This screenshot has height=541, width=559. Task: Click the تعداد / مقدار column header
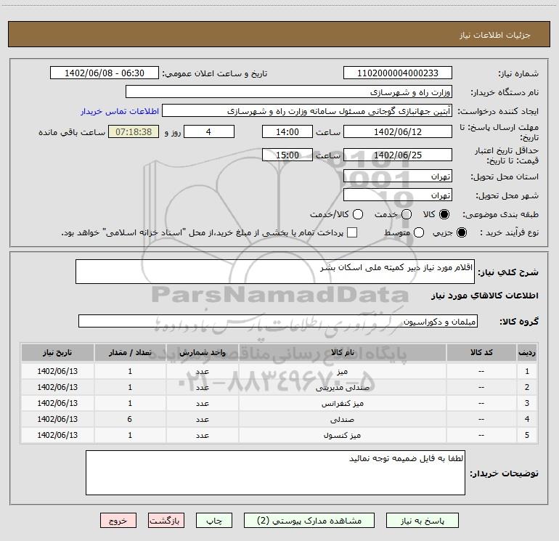point(130,353)
